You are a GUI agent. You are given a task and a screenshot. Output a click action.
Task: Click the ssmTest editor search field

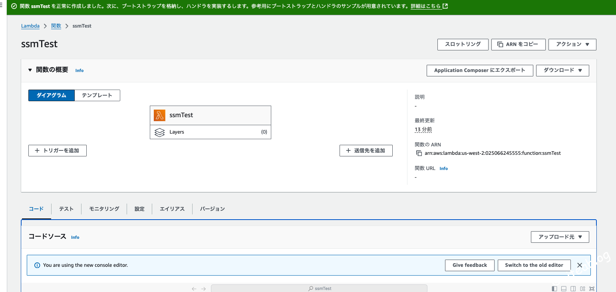(x=319, y=288)
